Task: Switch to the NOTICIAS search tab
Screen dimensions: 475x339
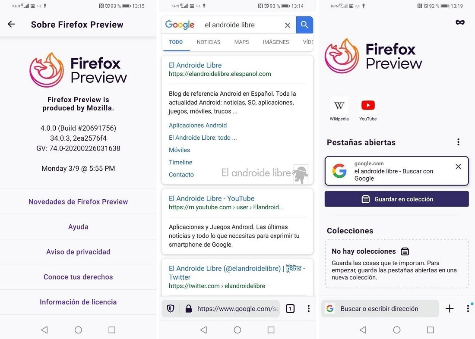Action: click(x=209, y=42)
